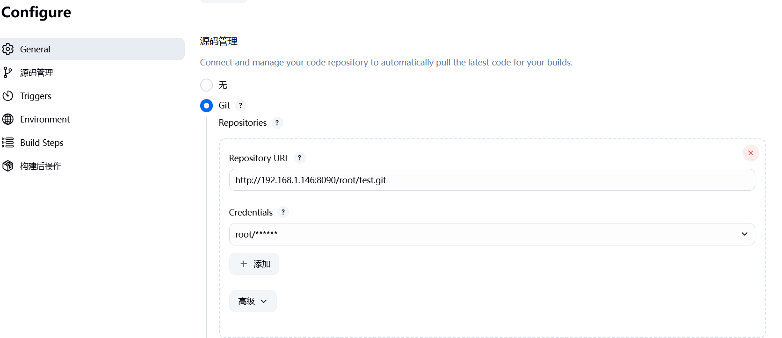Expand the 高级 advanced options

coord(253,302)
